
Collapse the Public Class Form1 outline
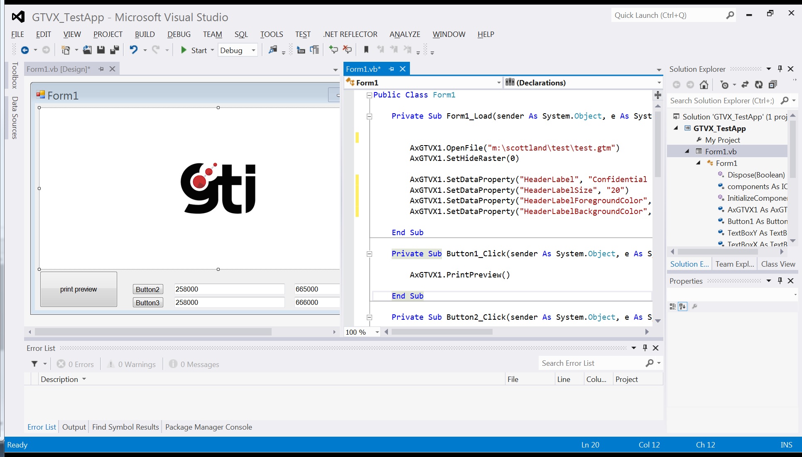pos(369,95)
